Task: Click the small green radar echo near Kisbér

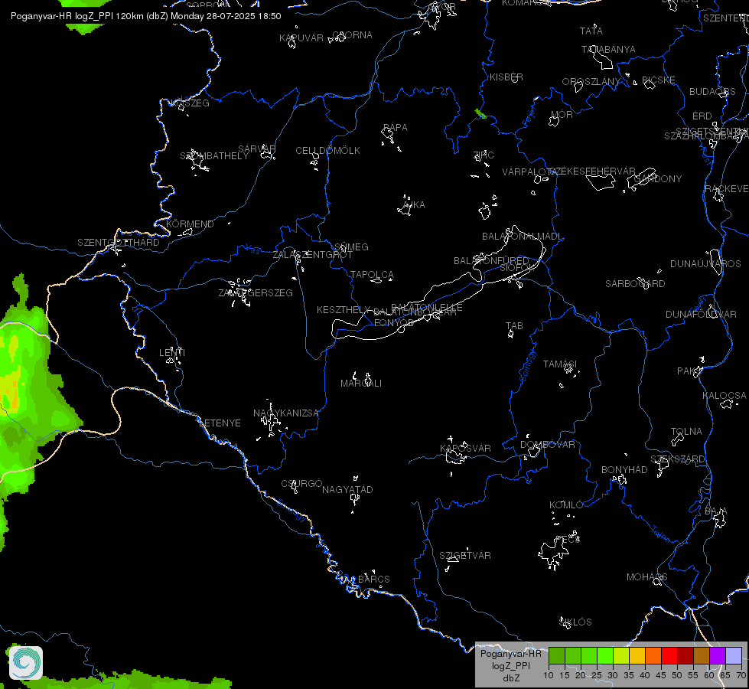Action: [481, 114]
